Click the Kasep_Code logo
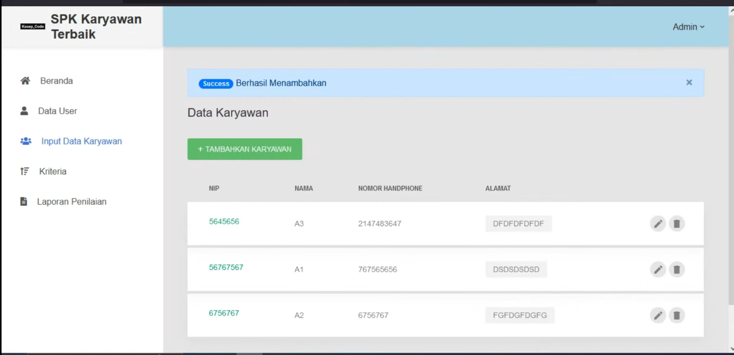 (33, 26)
